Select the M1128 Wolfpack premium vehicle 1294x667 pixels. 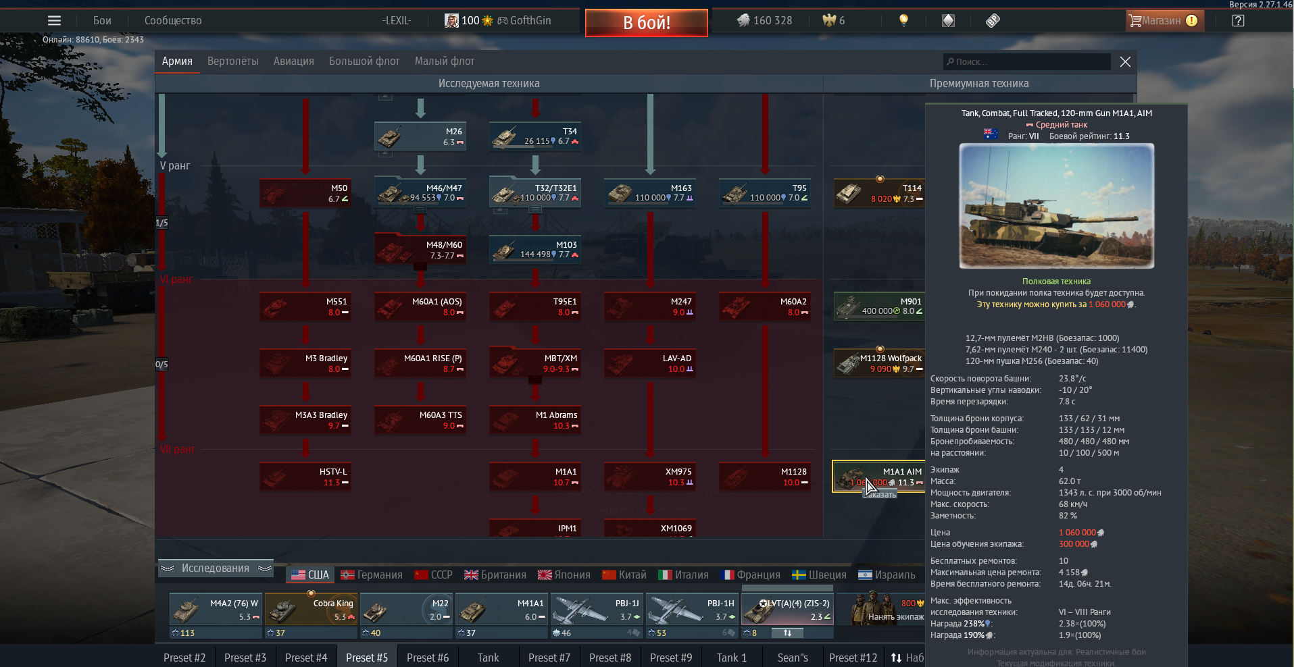[879, 363]
